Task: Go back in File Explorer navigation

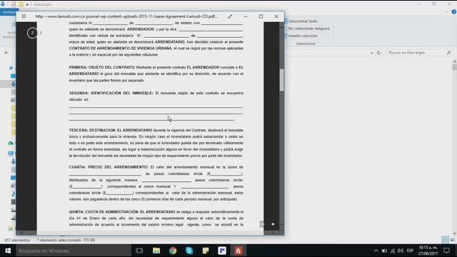Action: pyautogui.click(x=6, y=53)
